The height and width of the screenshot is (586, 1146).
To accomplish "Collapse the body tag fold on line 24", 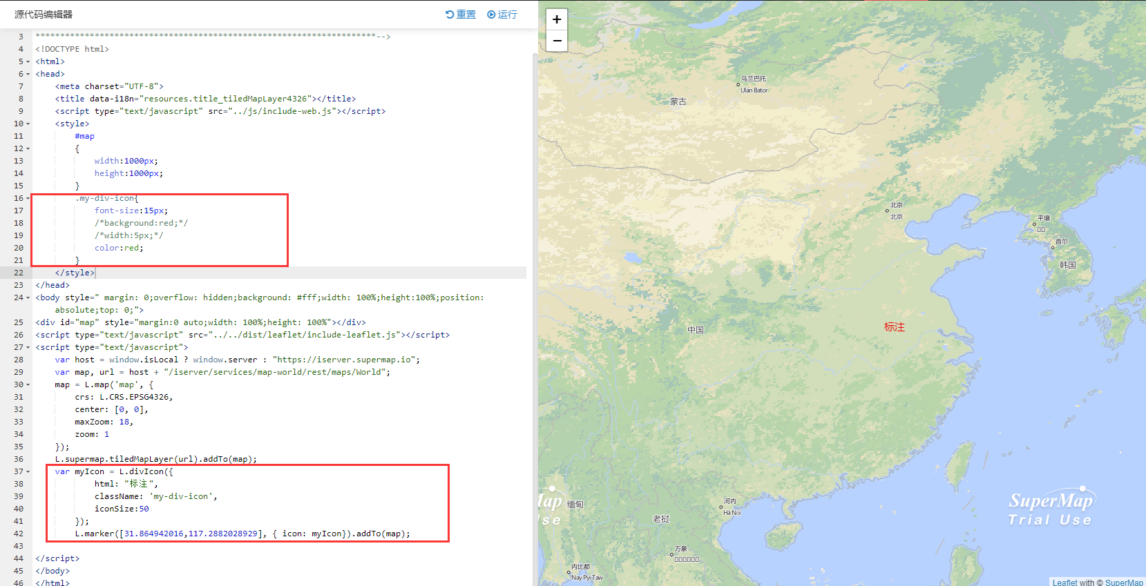I will coord(28,297).
